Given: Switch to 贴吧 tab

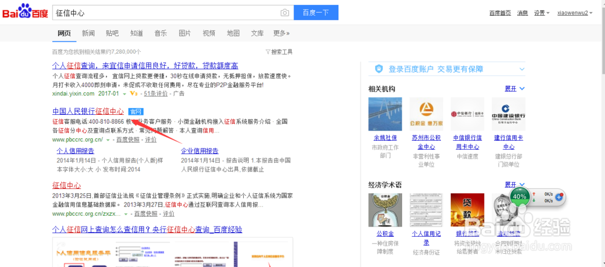Looking at the screenshot, I should [113, 33].
